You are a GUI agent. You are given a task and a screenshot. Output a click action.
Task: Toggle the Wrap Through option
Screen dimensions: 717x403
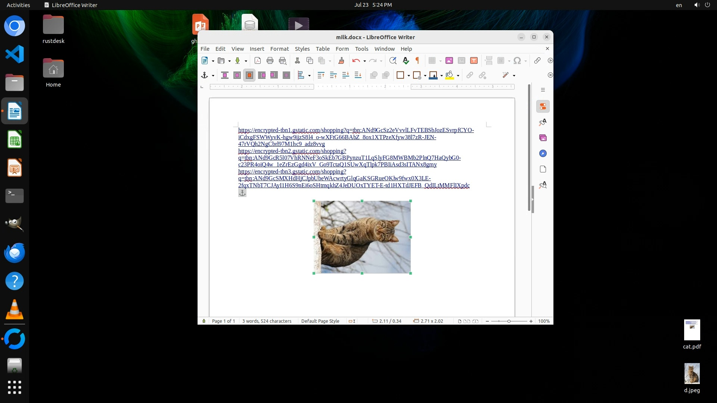click(x=286, y=75)
